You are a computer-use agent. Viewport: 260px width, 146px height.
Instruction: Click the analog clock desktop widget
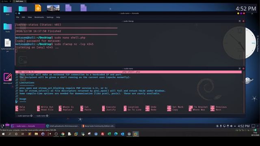(x=239, y=43)
